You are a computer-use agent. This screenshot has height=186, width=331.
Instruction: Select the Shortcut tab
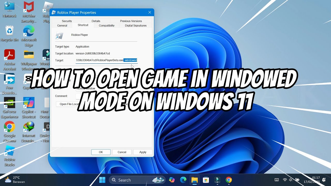(83, 25)
